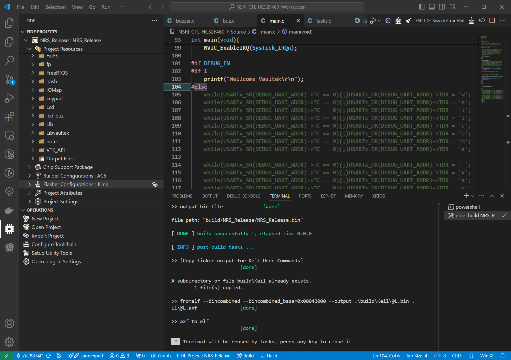Maximize the panel size with chevron up

click(x=492, y=196)
